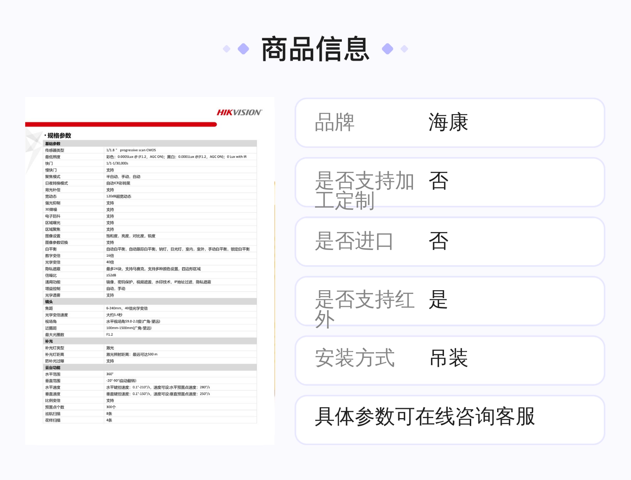Select the 品牌 海康 info card
Screen dimensions: 631x480
click(450, 123)
